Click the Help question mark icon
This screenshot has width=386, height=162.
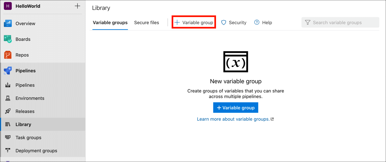[257, 23]
